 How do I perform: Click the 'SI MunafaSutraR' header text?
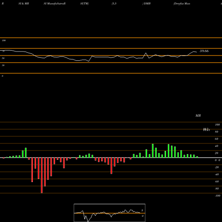(55, 4)
